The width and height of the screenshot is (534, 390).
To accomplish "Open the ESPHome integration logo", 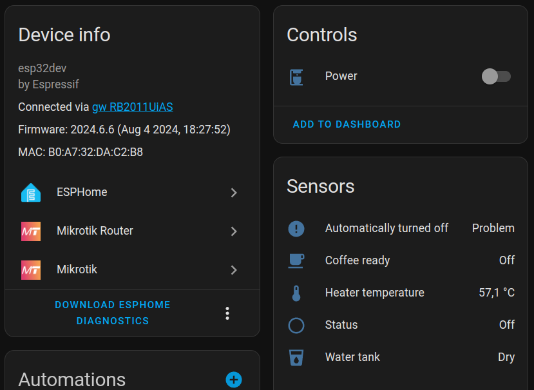I will 31,193.
